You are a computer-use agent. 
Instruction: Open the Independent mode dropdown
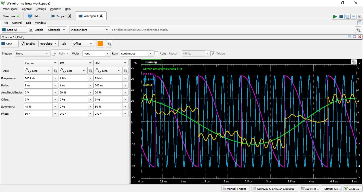[x=89, y=30]
